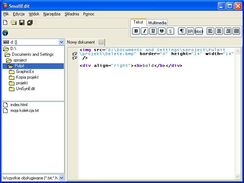
Task: Save all documents with the stacked disks icon
Action: (30, 23)
